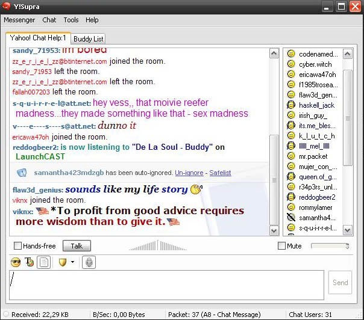Image resolution: width=364 pixels, height=320 pixels.
Task: Open the emoticon picker with sunglasses smiley
Action: (x=16, y=262)
